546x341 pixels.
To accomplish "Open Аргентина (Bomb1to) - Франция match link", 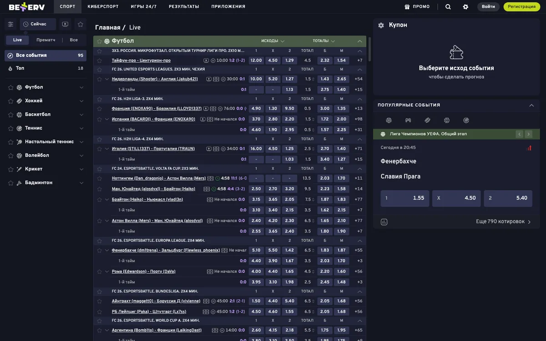I will [157, 331].
